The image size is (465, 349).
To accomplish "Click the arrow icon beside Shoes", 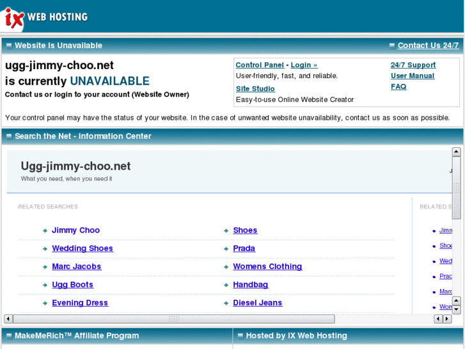I will click(x=226, y=231).
